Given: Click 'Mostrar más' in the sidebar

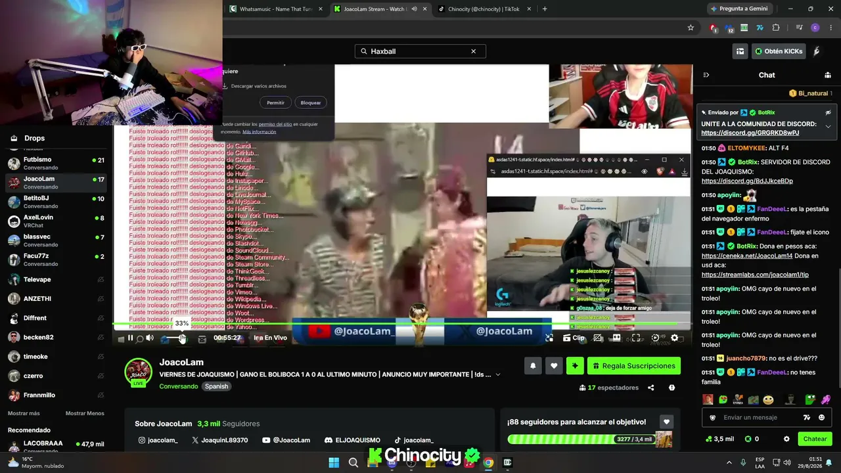Looking at the screenshot, I should pos(24,413).
